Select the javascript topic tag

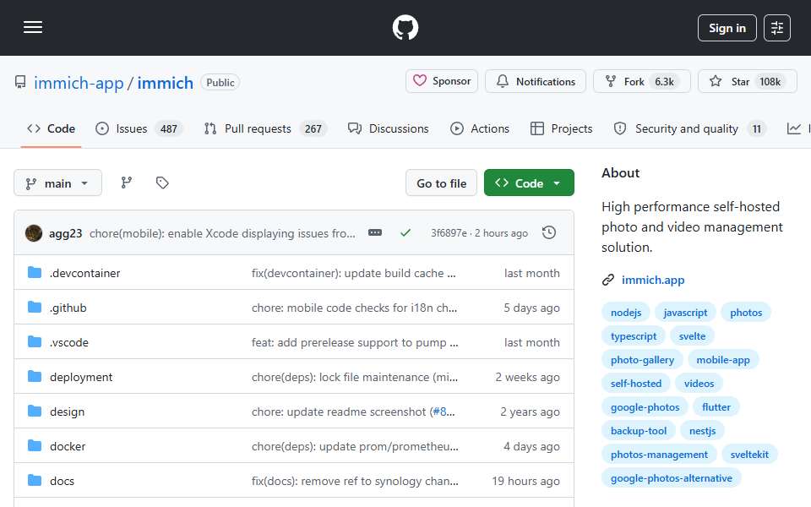[685, 313]
